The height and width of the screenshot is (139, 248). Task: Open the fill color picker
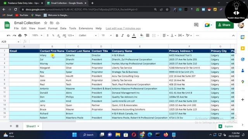click(x=141, y=36)
